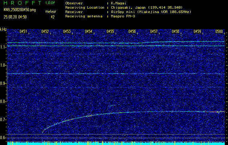Screen dimensions: 228x145
Task: Click the kHz axis unit label
Action: click(x=3, y=29)
